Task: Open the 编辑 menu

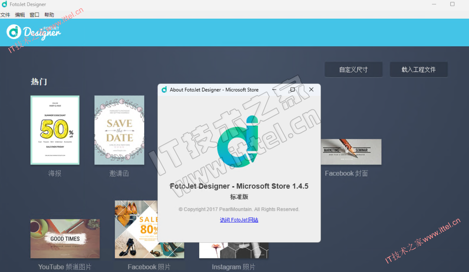Action: click(x=20, y=15)
